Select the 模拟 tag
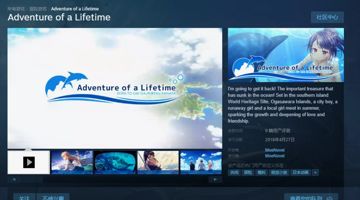 pyautogui.click(x=261, y=173)
